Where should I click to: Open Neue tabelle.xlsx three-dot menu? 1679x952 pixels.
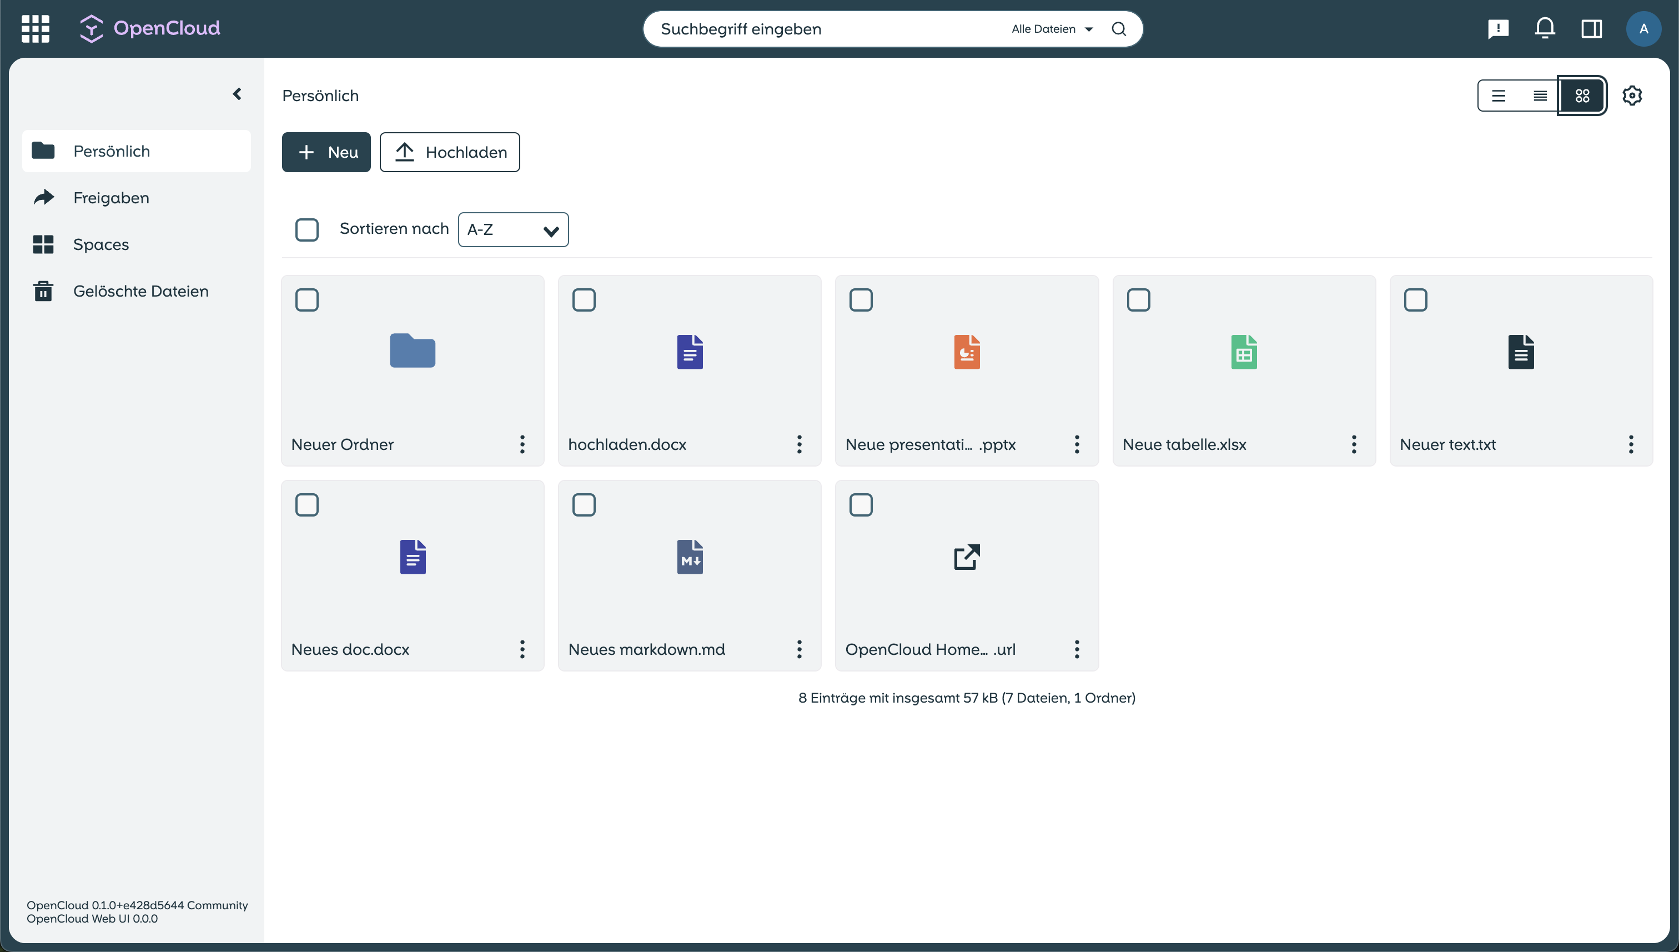click(x=1354, y=444)
